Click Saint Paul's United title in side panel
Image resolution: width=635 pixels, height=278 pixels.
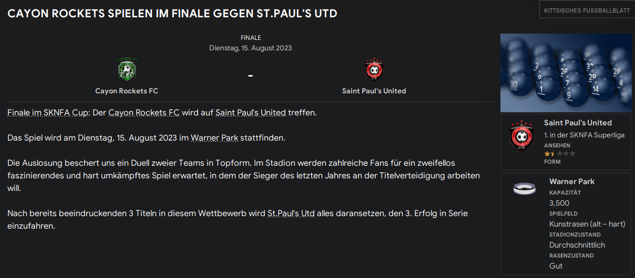(578, 123)
